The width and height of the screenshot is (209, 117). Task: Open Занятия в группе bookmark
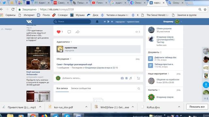[x=184, y=15]
